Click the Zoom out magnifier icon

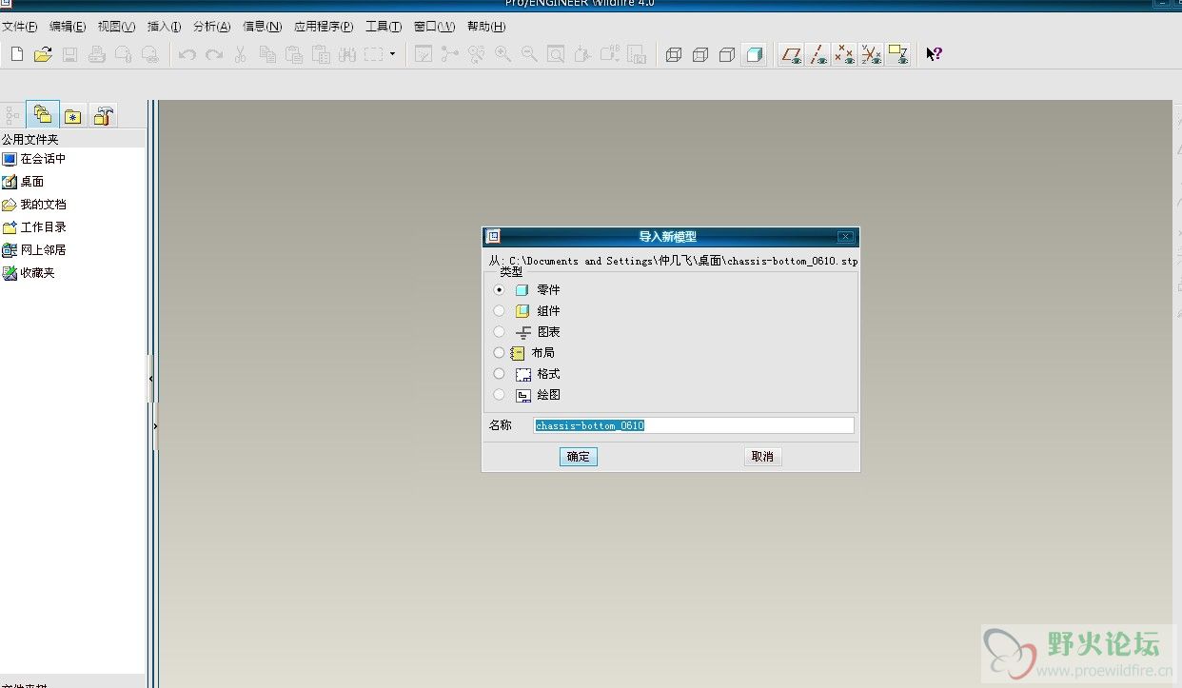point(529,54)
